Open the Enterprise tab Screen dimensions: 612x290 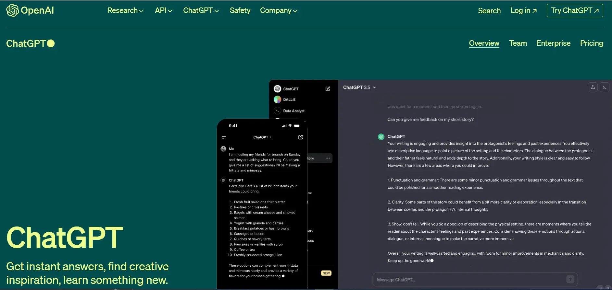click(x=554, y=43)
